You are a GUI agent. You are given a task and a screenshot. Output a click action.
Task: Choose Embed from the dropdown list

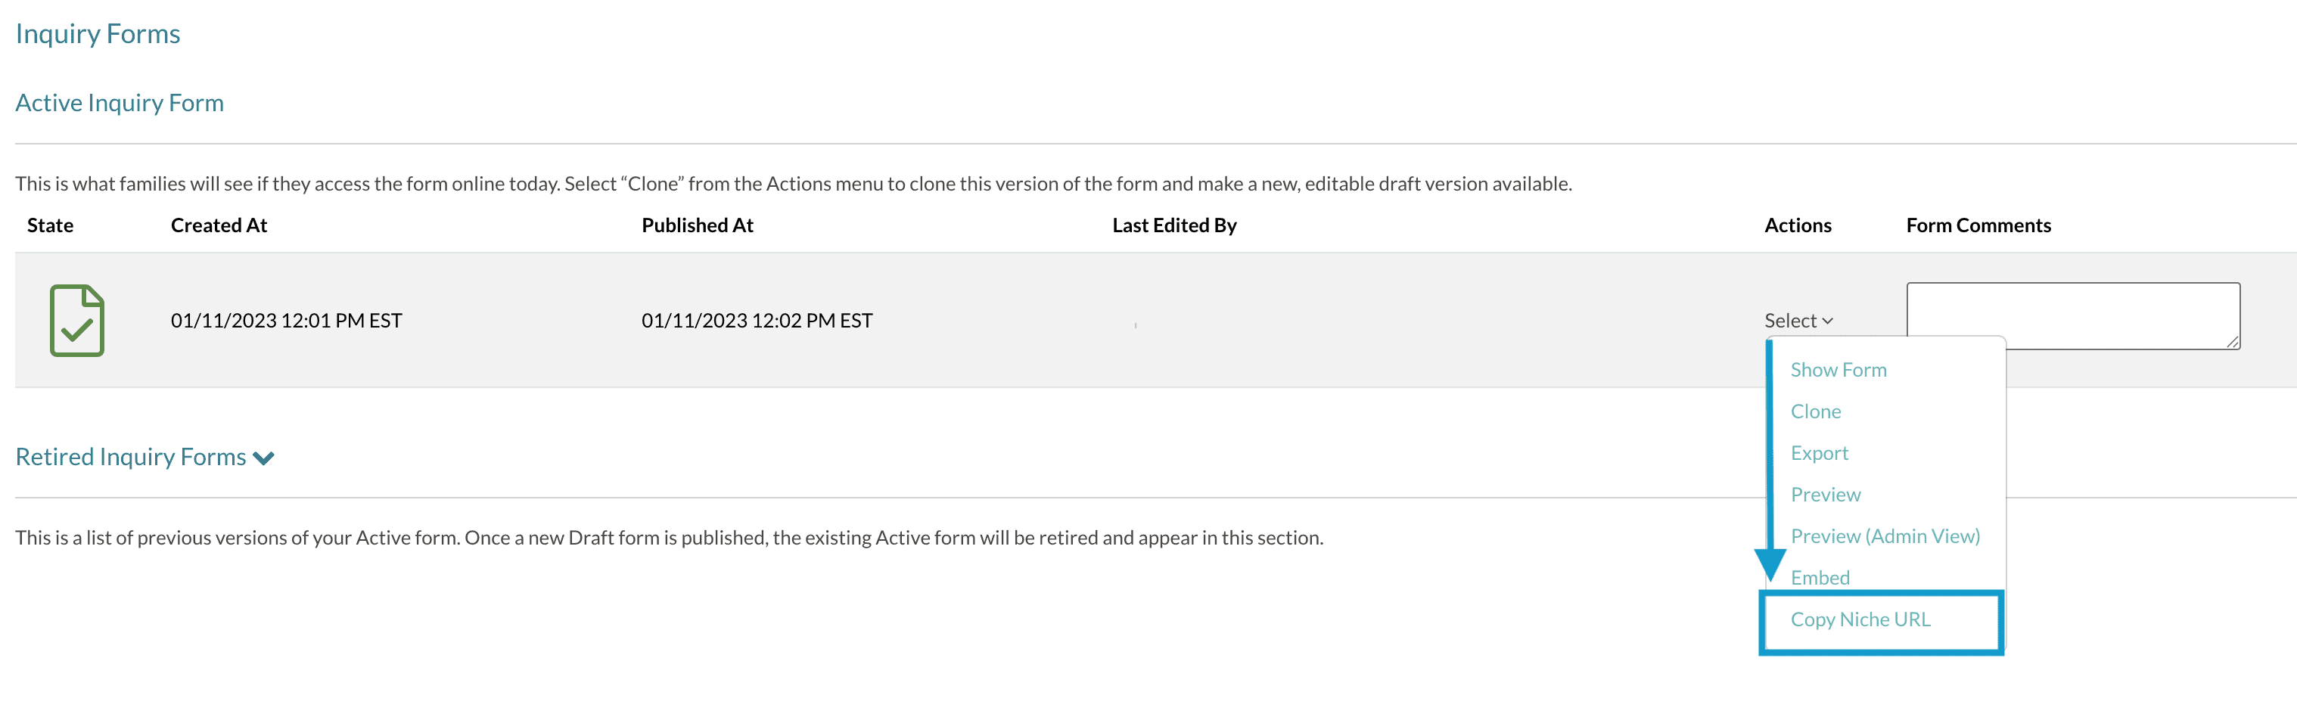[1819, 578]
